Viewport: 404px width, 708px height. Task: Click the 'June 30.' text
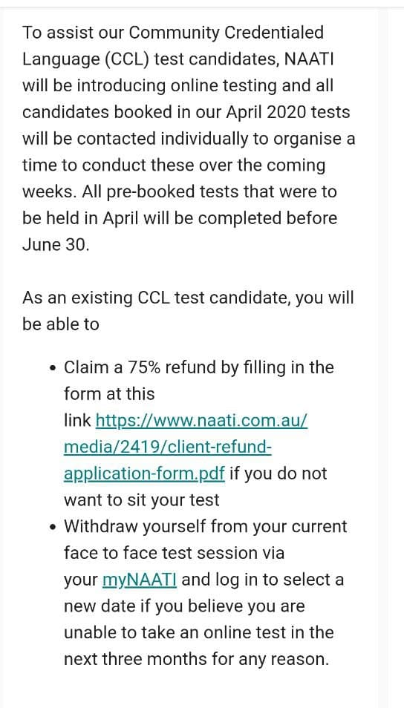coord(56,245)
